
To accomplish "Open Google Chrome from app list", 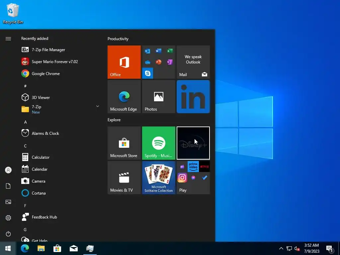I will click(x=61, y=73).
